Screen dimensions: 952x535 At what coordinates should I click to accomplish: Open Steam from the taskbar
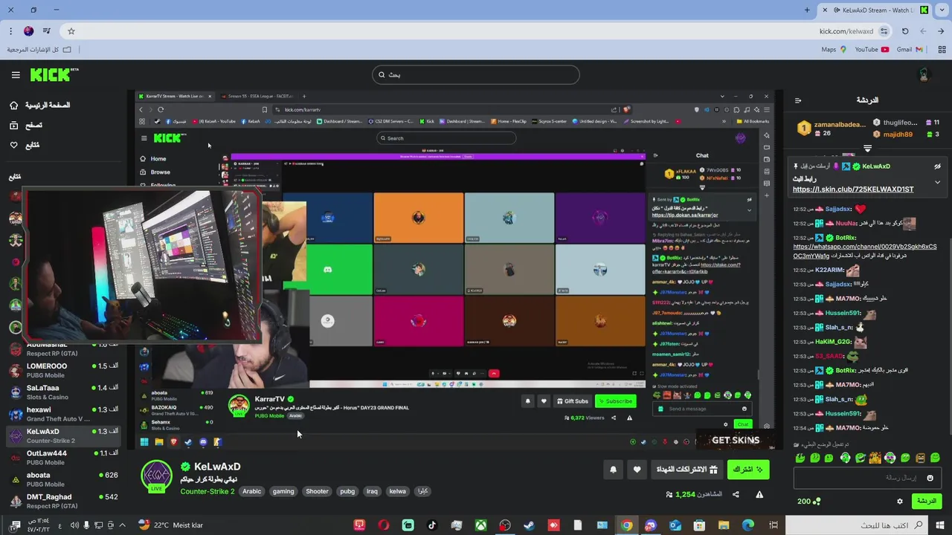[x=529, y=525]
